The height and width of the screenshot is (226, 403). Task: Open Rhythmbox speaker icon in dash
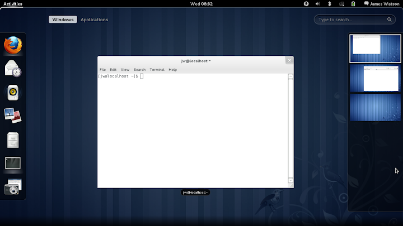coord(13,92)
